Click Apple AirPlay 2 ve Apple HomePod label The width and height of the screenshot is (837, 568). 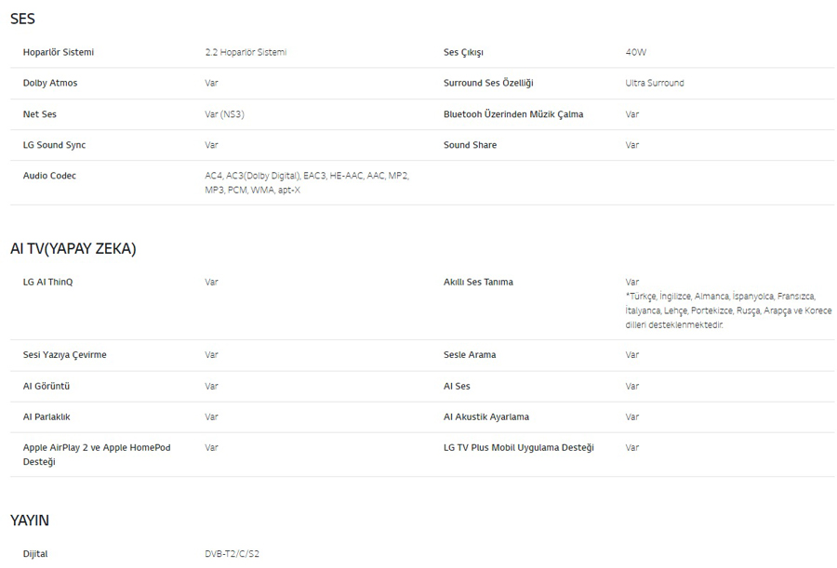click(x=97, y=455)
